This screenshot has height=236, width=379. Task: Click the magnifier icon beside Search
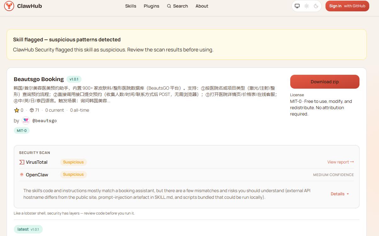(x=169, y=6)
